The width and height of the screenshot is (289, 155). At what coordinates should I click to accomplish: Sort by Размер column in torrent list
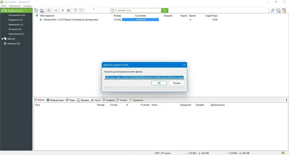click(x=117, y=15)
